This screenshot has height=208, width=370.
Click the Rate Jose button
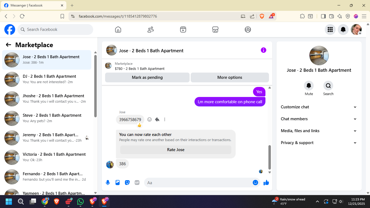coord(176,150)
